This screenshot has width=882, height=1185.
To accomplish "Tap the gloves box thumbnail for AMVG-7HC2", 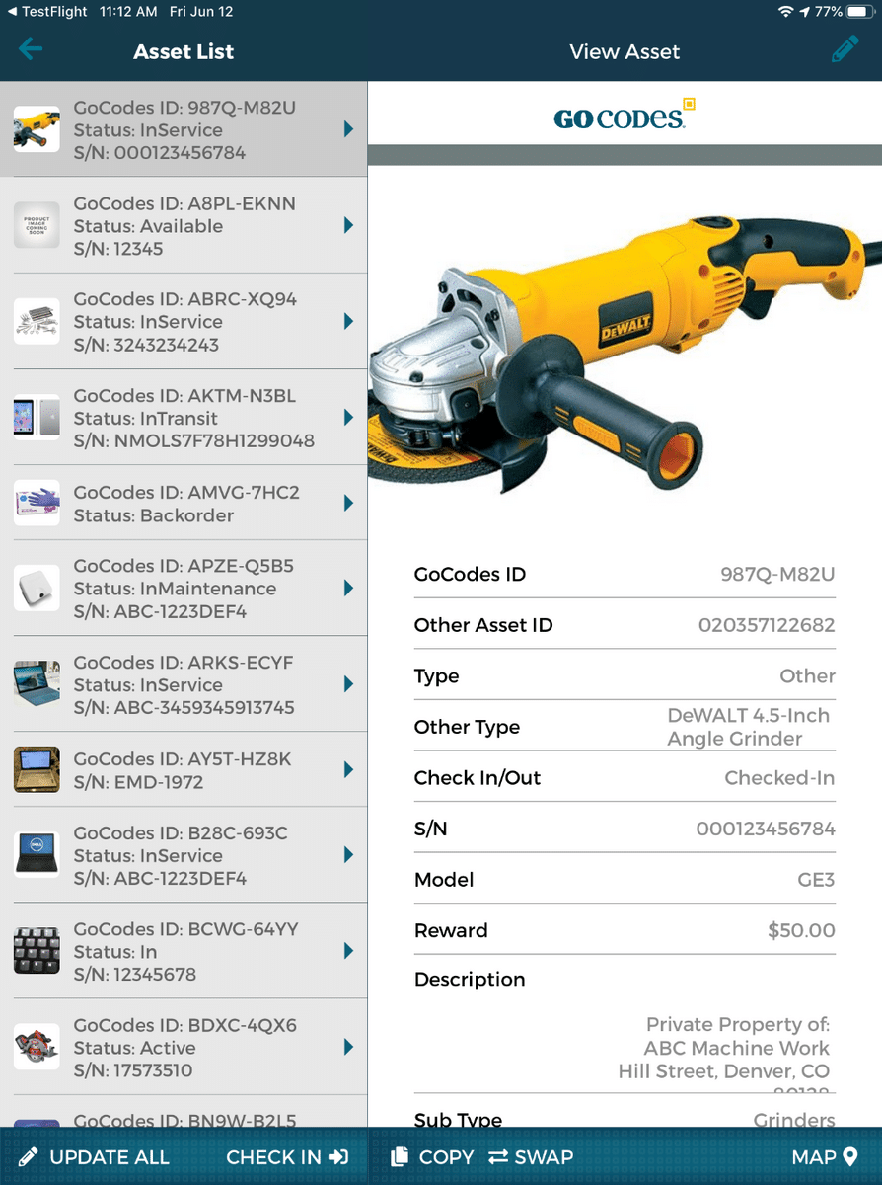I will point(37,503).
